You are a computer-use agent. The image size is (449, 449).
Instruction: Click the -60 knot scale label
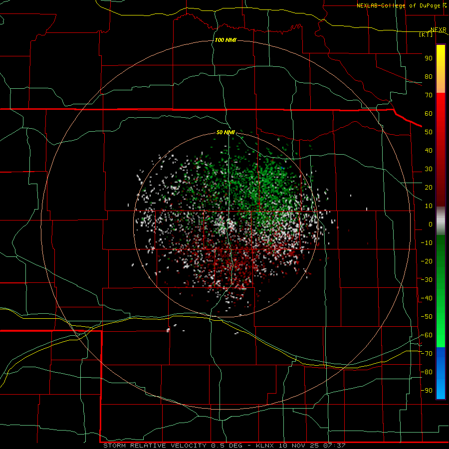point(427,335)
